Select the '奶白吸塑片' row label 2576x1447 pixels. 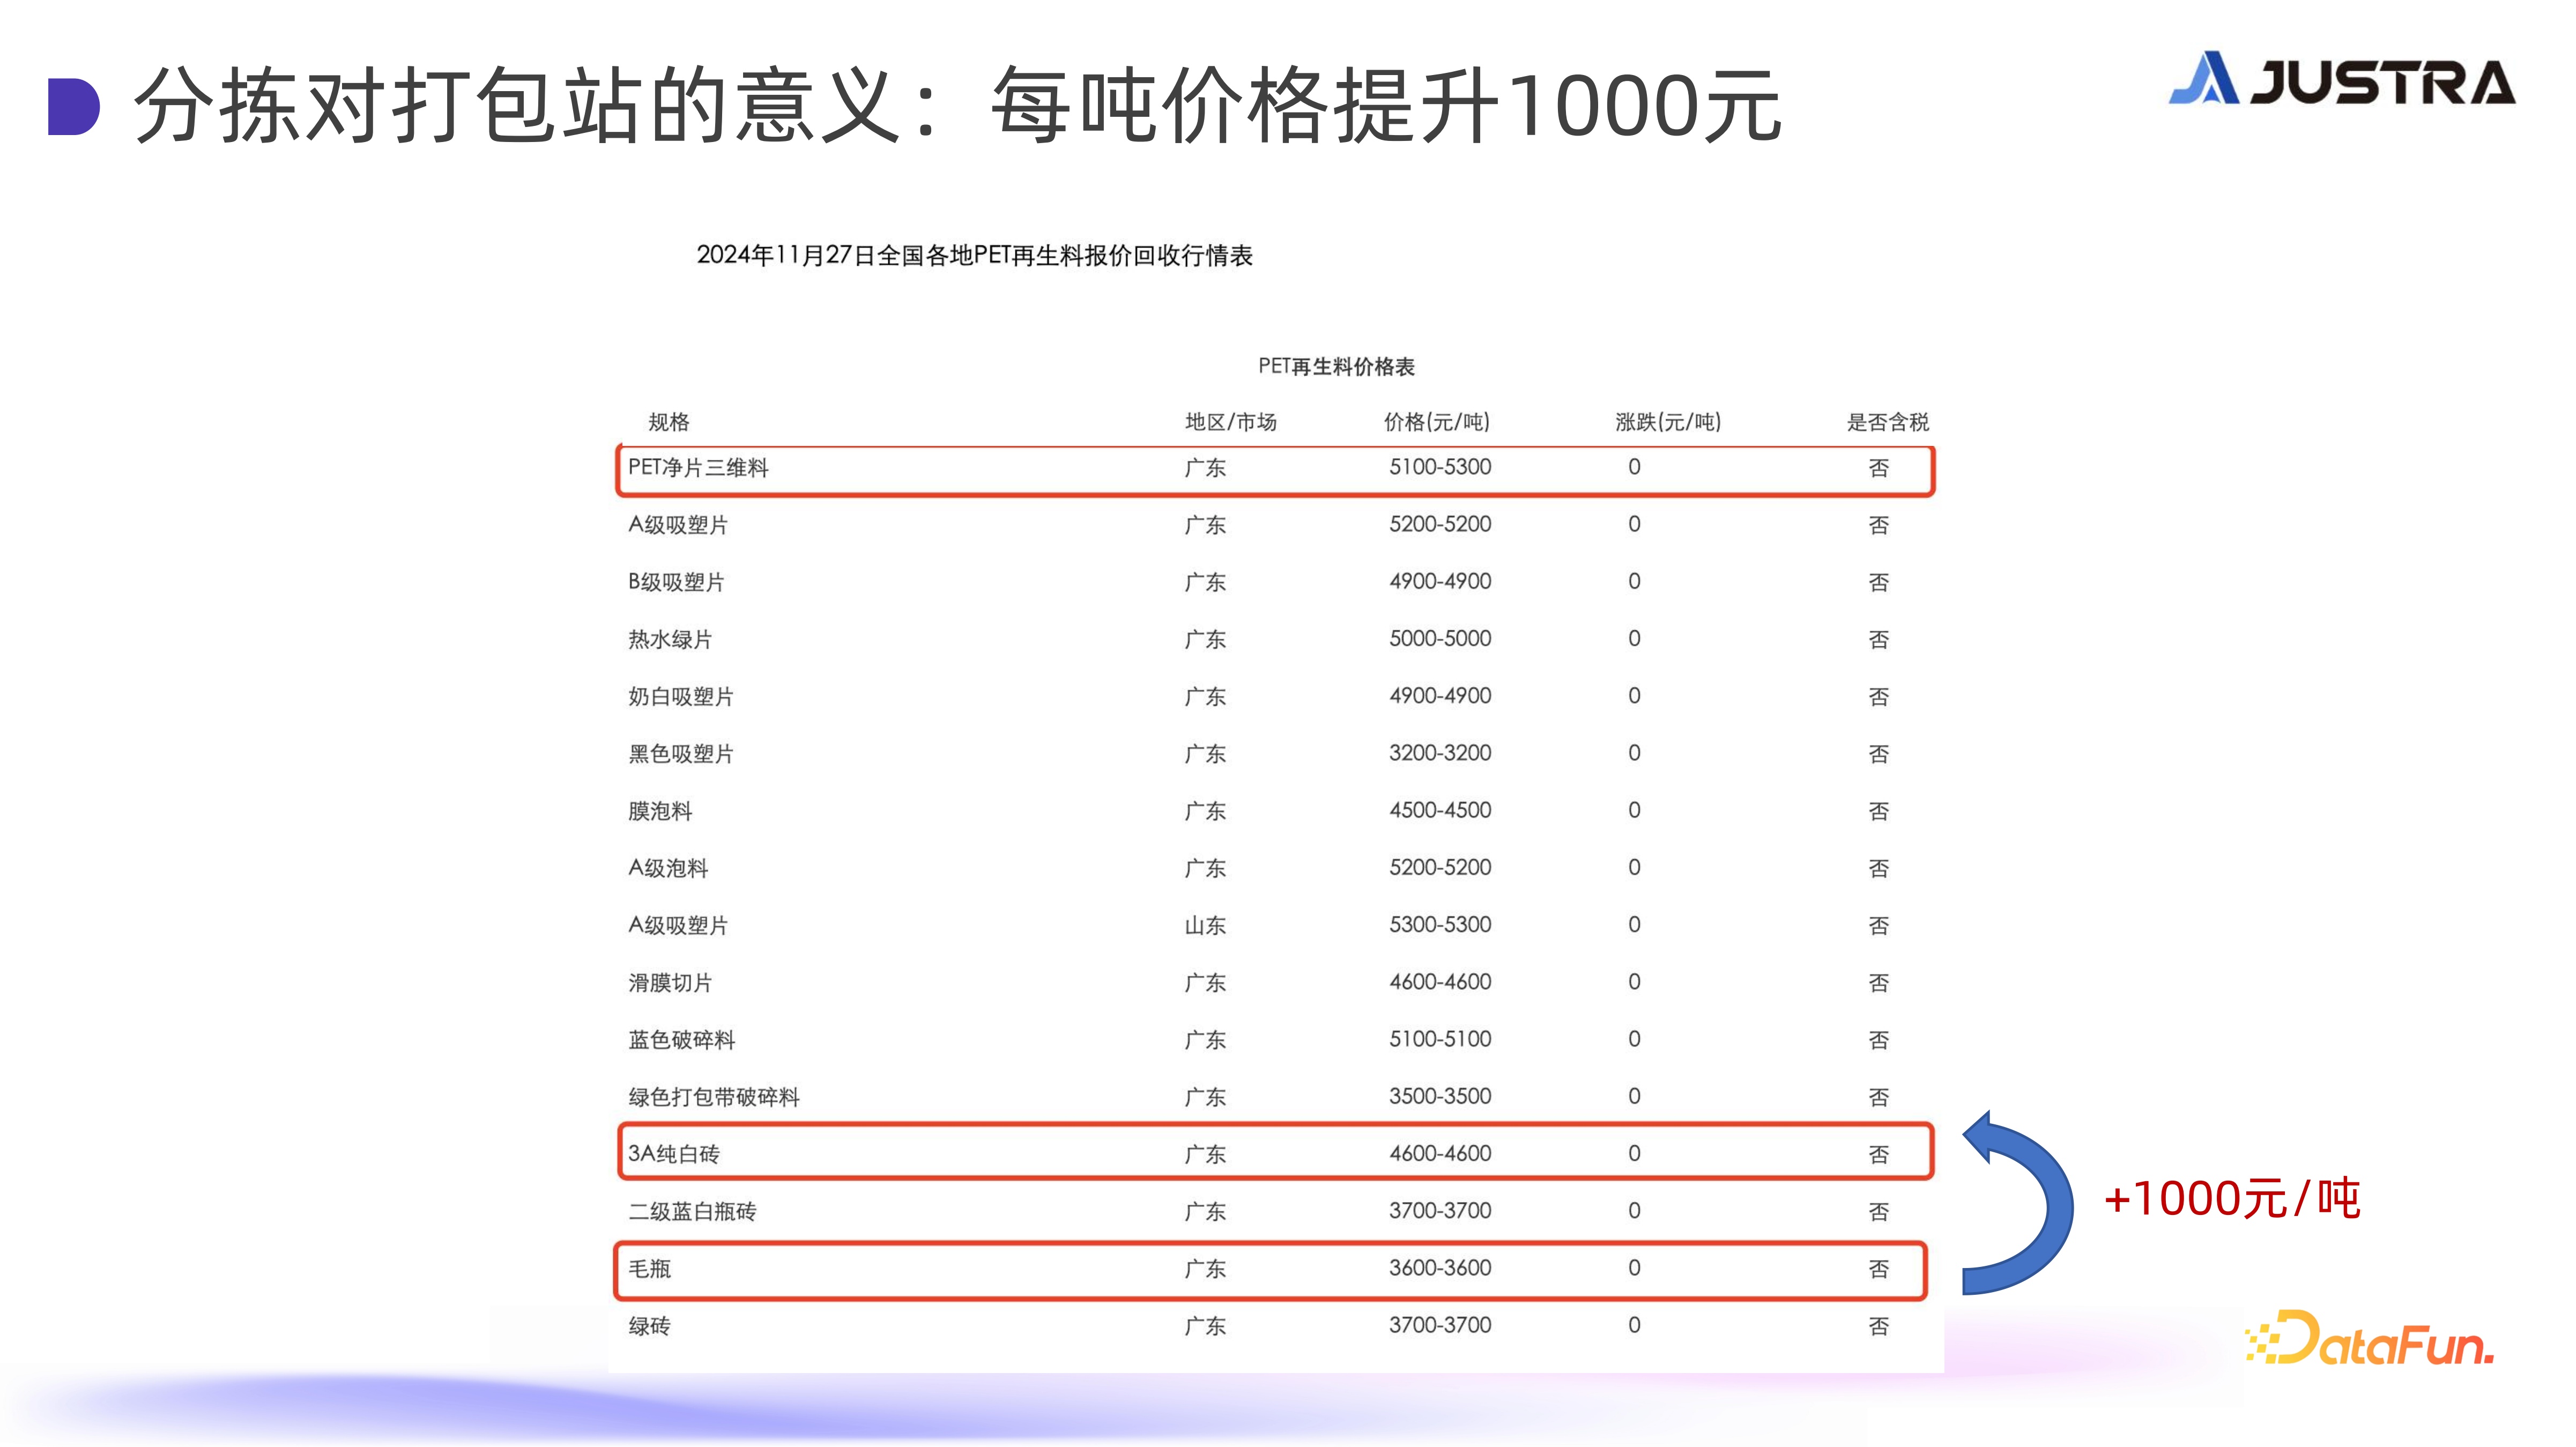pos(681,697)
